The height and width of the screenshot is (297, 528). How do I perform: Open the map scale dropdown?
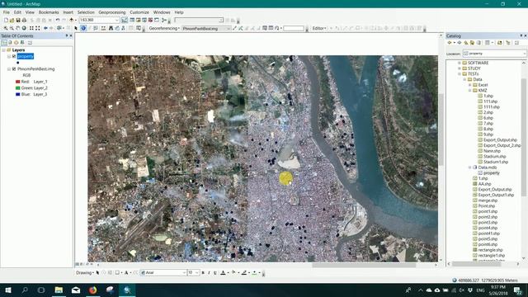[117, 20]
